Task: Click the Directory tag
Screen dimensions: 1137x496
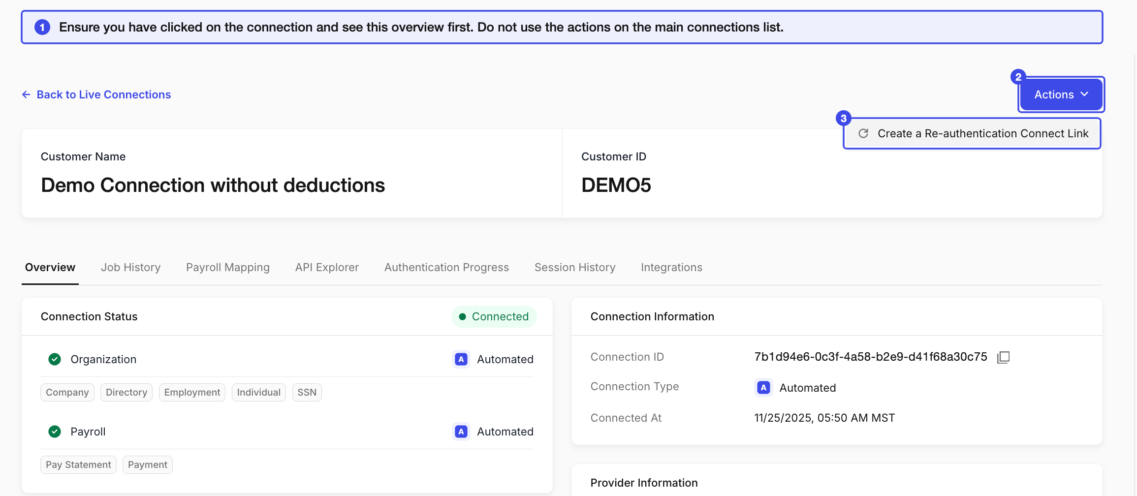Action: (126, 392)
